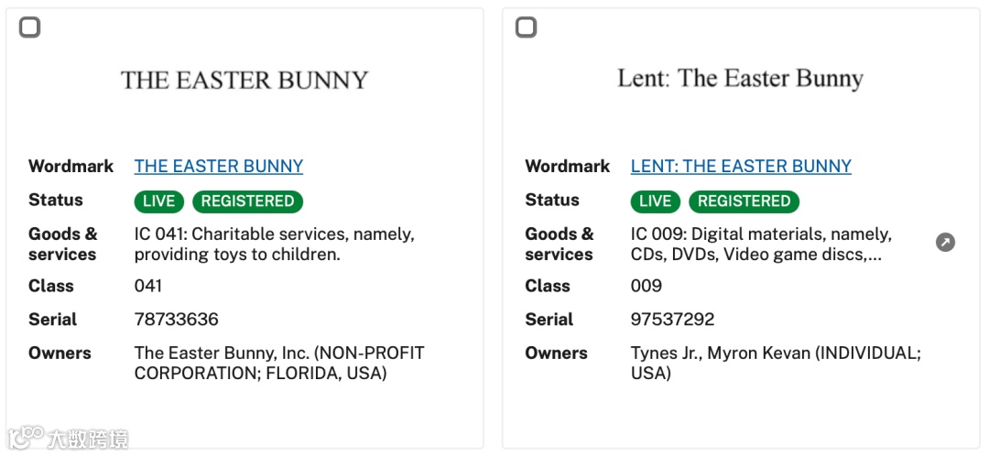Click the IC 041 charitable services description
The image size is (989, 457).
coord(274,244)
